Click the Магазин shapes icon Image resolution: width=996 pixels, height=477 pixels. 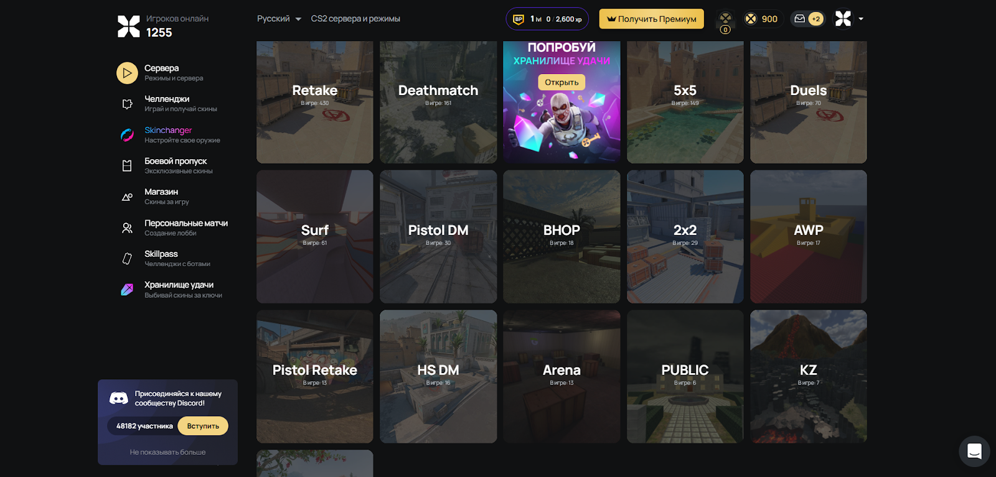pyautogui.click(x=127, y=197)
